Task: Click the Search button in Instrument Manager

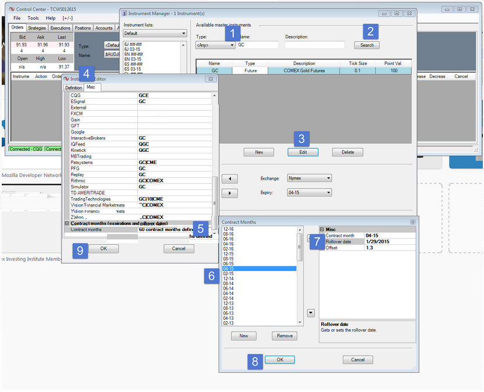Action: click(x=367, y=45)
